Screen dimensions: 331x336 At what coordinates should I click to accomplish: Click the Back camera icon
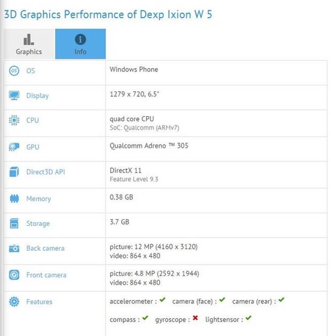pos(14,249)
